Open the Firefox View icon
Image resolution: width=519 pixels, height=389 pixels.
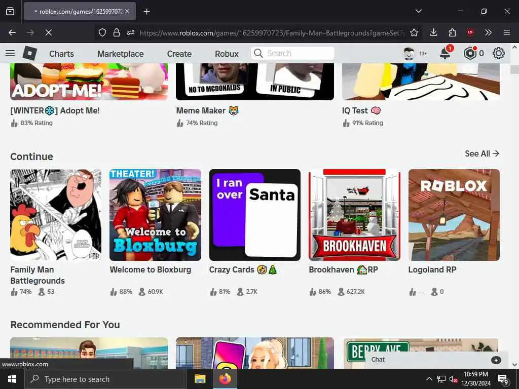pos(10,11)
